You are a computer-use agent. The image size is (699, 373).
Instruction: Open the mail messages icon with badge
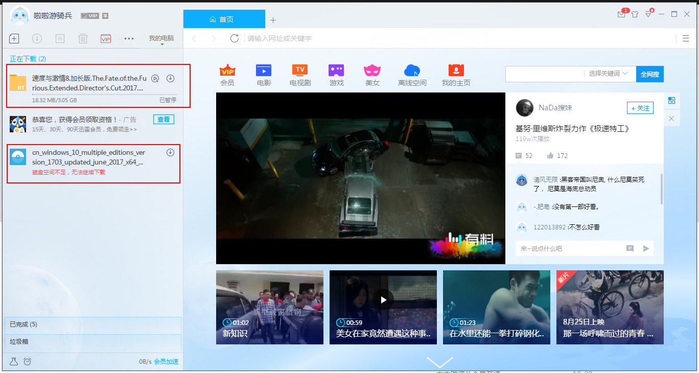[622, 14]
